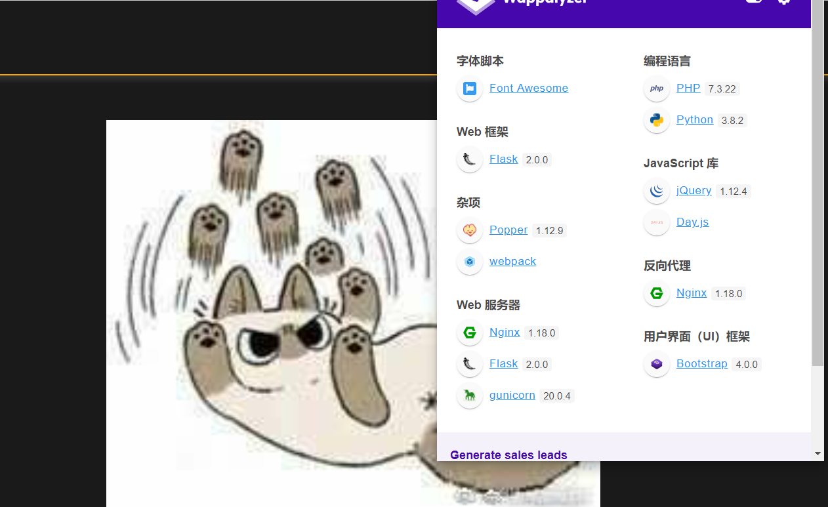Screen dimensions: 828x507
Task: Click the 杂项 category heading
Action: (468, 203)
